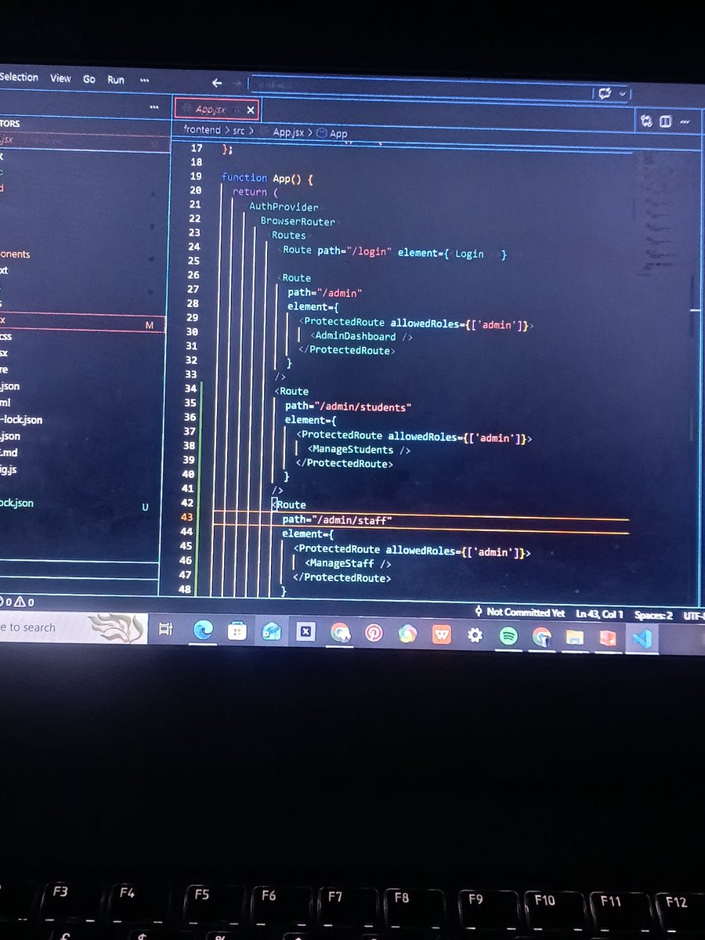Click path="/login" in code
This screenshot has width=705, height=940.
point(354,251)
